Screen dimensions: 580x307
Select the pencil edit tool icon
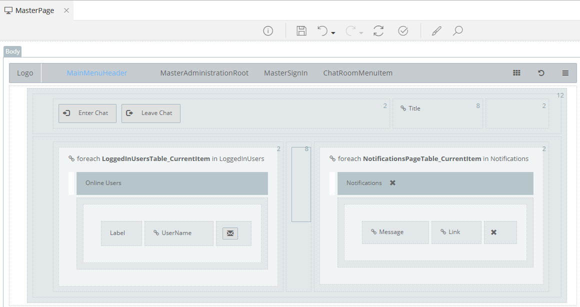click(x=436, y=31)
